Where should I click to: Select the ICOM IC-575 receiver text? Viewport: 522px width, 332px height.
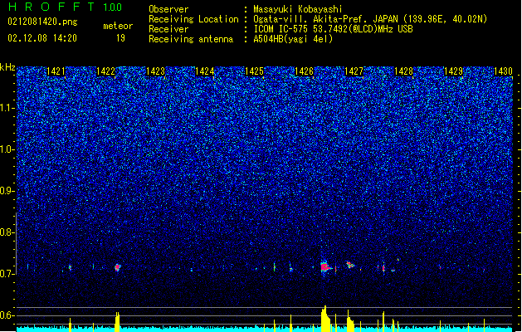click(333, 29)
